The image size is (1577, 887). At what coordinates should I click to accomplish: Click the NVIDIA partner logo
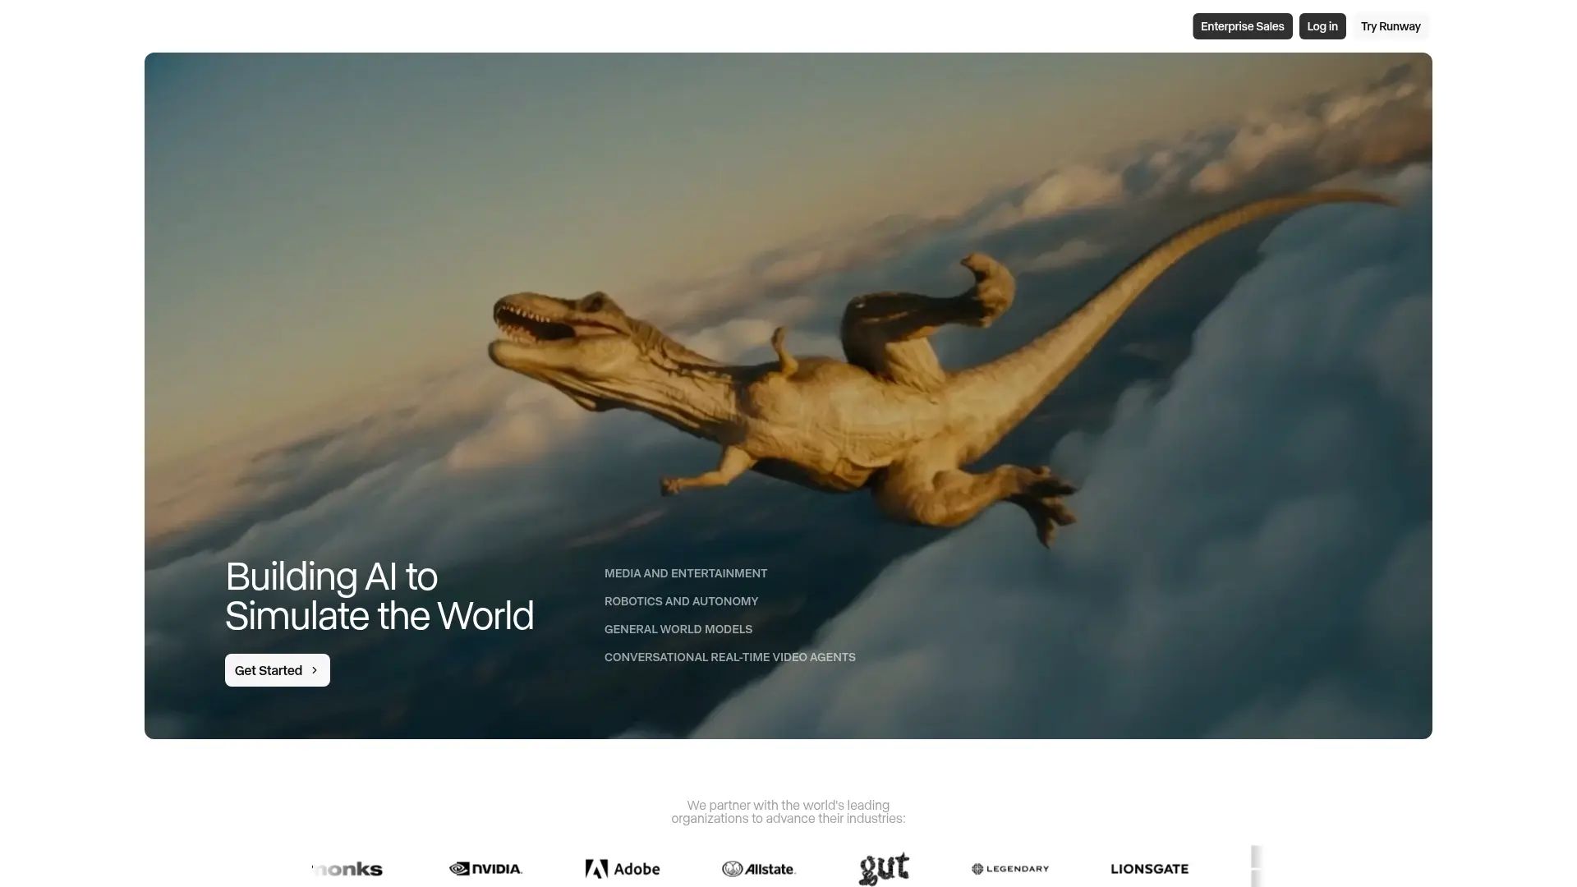(x=485, y=869)
